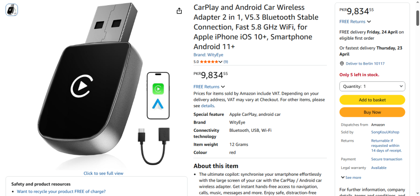Click the delivery location pin icon

(342, 63)
